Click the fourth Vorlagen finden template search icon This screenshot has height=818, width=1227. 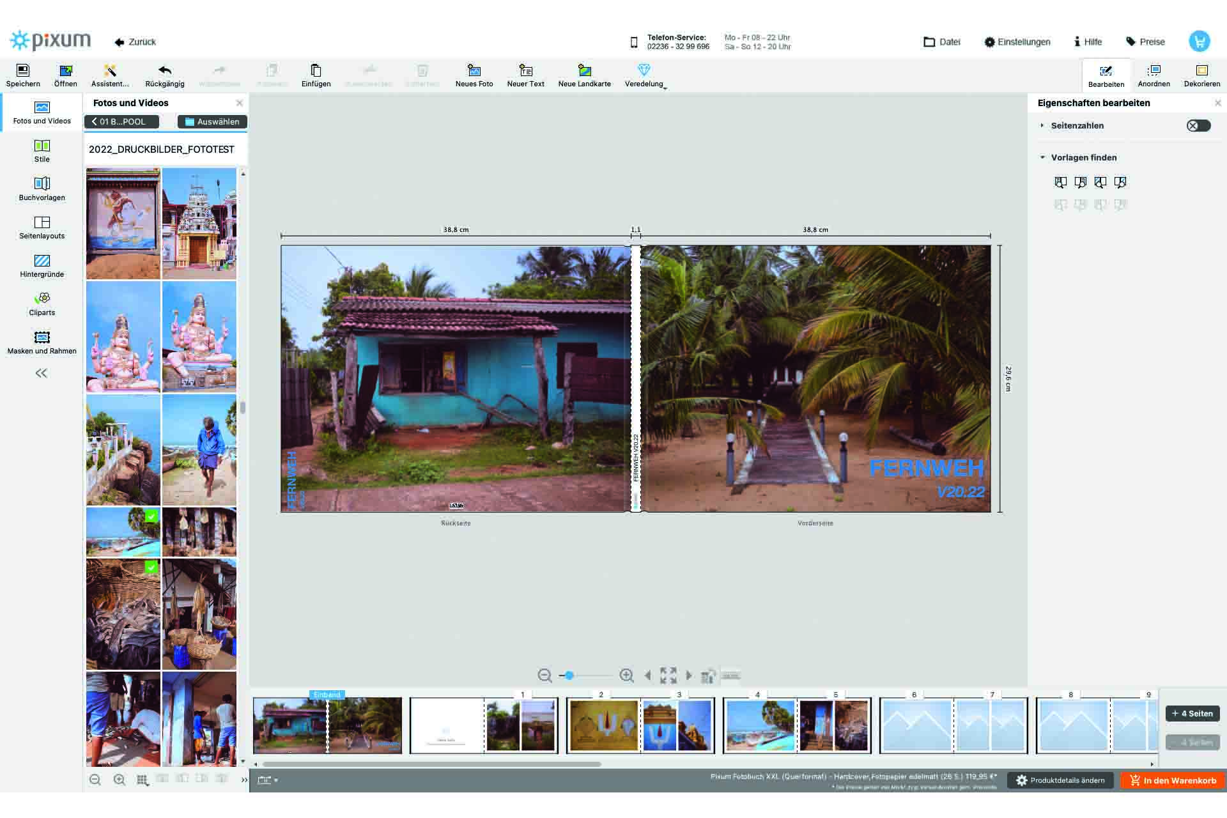(x=1120, y=183)
